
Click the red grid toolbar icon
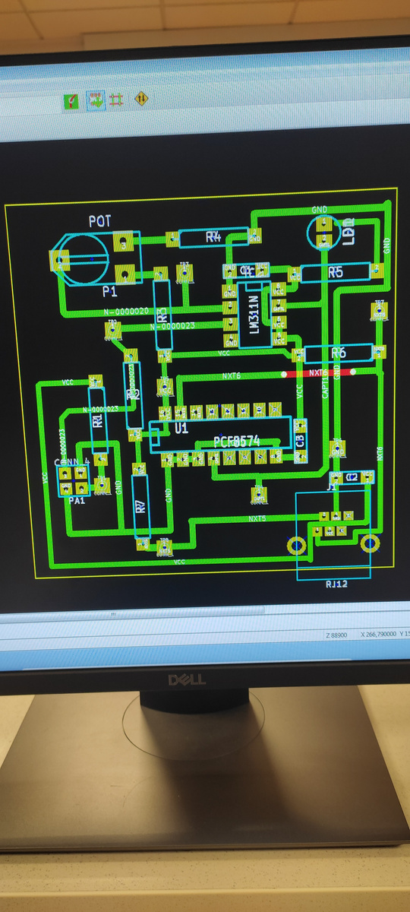coord(116,100)
